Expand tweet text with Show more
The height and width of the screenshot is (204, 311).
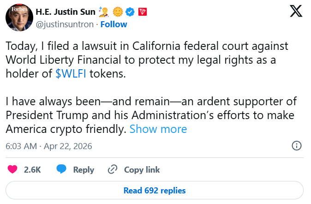(158, 129)
